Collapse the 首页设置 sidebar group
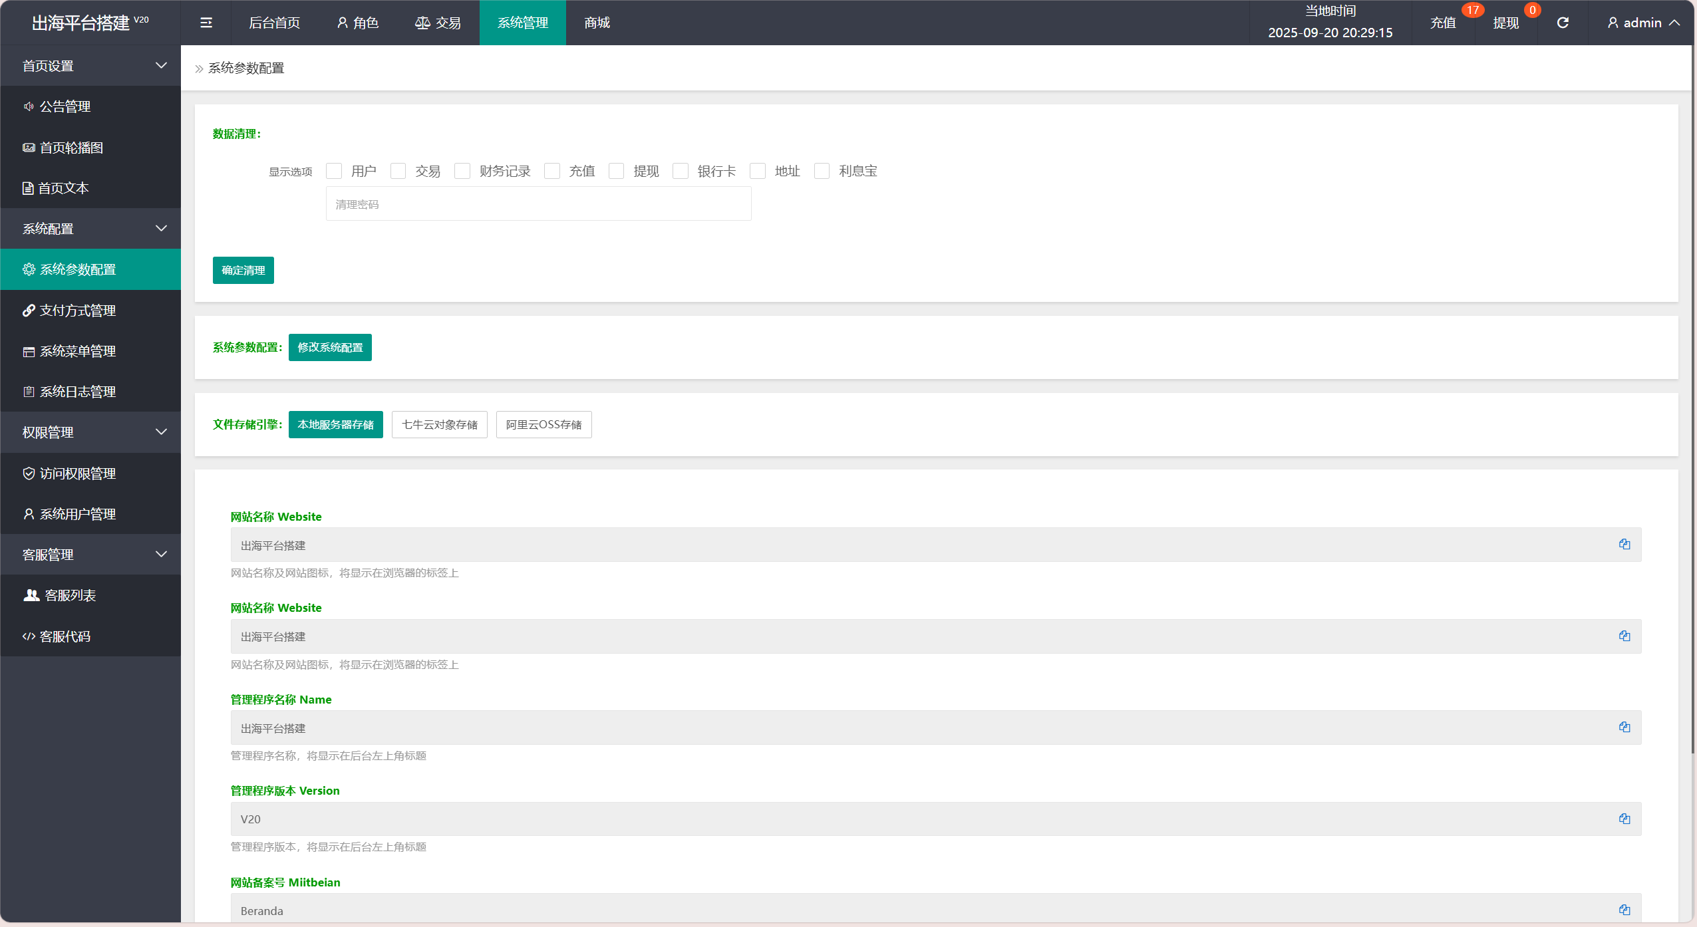The height and width of the screenshot is (927, 1697). 90,66
